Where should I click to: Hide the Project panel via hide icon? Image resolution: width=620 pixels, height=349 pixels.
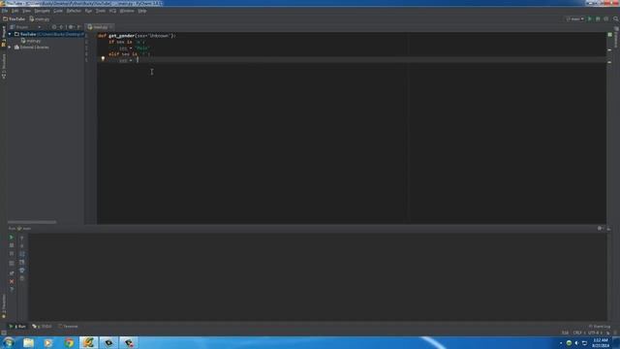pyautogui.click(x=79, y=27)
